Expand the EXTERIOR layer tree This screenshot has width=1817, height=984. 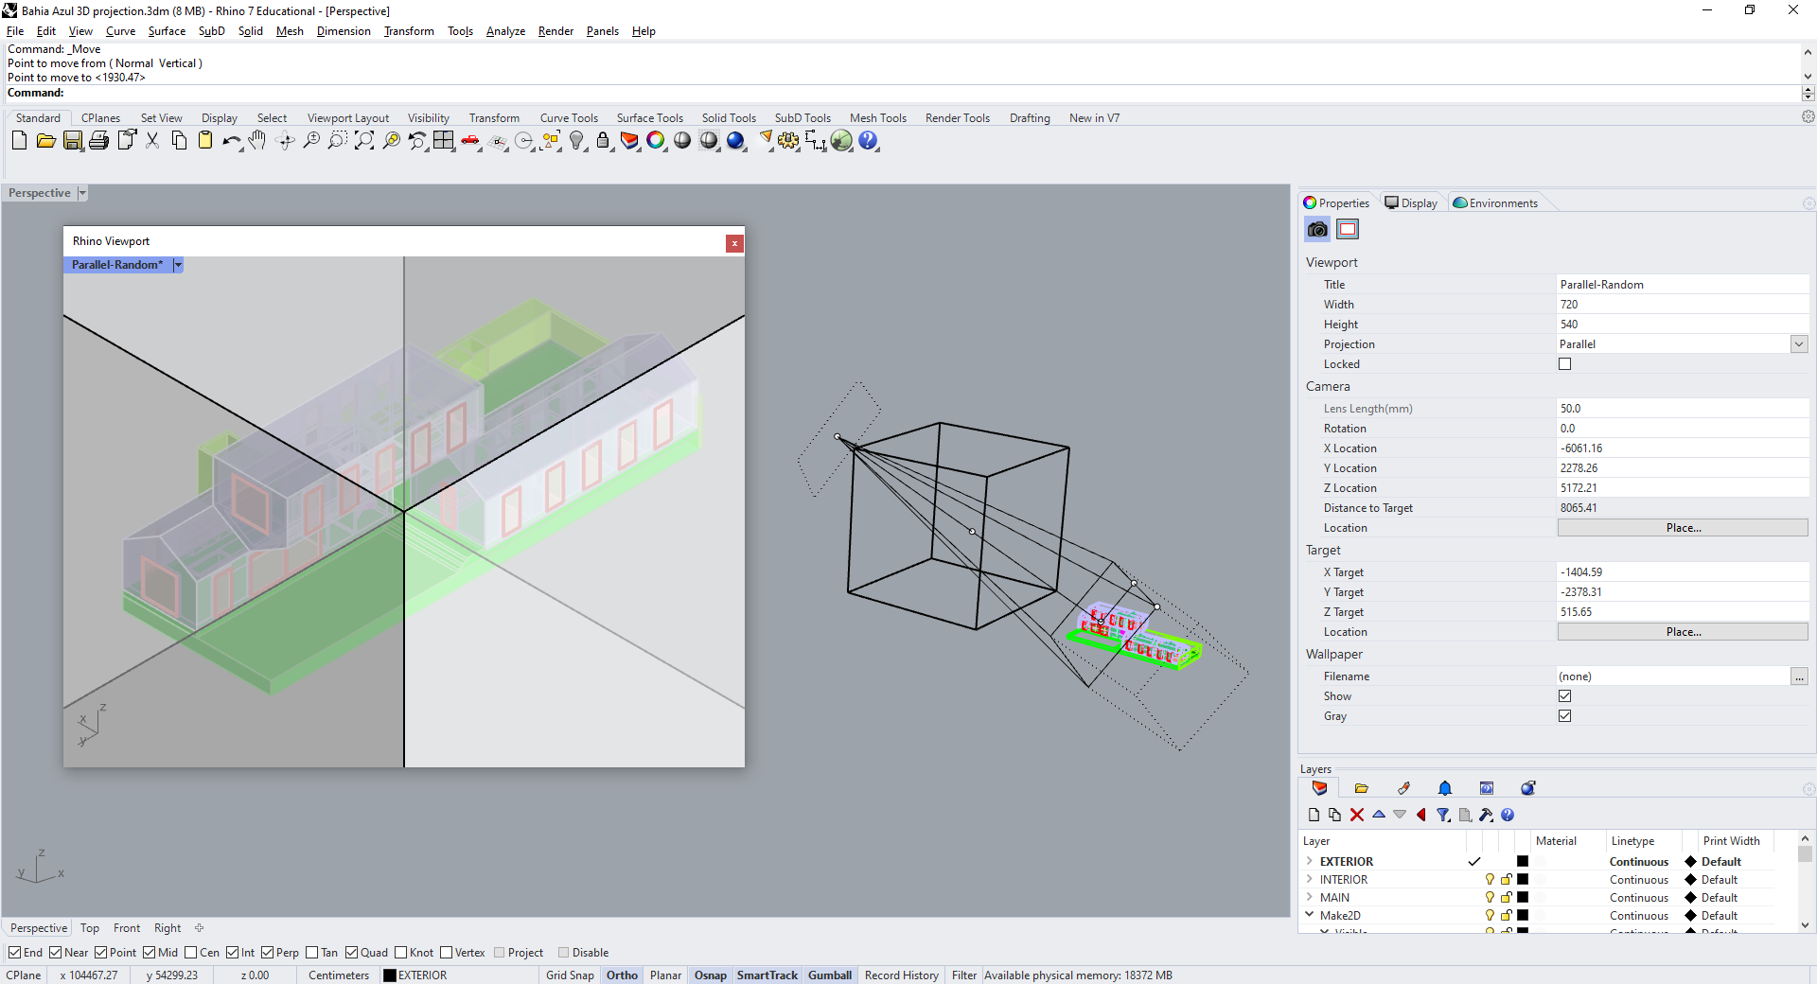coord(1309,862)
